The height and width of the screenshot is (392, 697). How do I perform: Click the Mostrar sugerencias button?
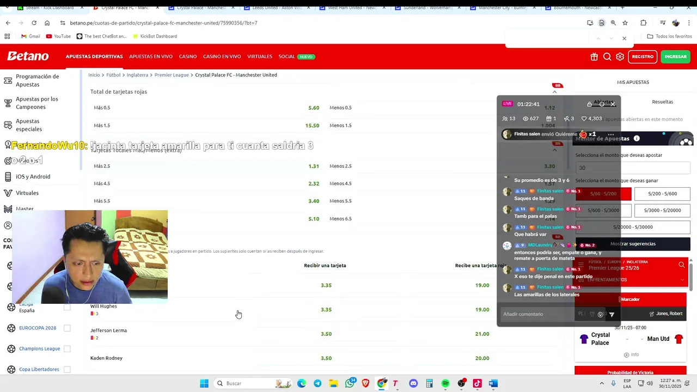(633, 244)
